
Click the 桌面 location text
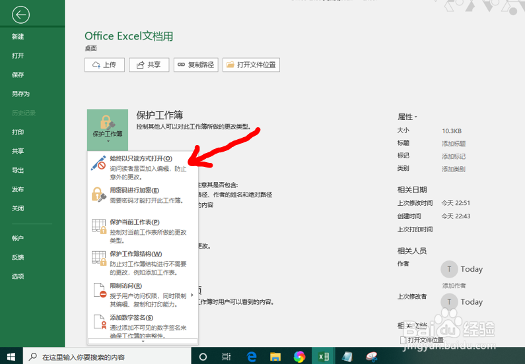pos(90,48)
